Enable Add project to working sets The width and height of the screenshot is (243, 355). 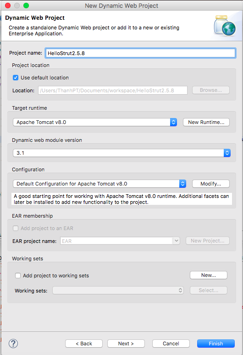click(x=18, y=276)
